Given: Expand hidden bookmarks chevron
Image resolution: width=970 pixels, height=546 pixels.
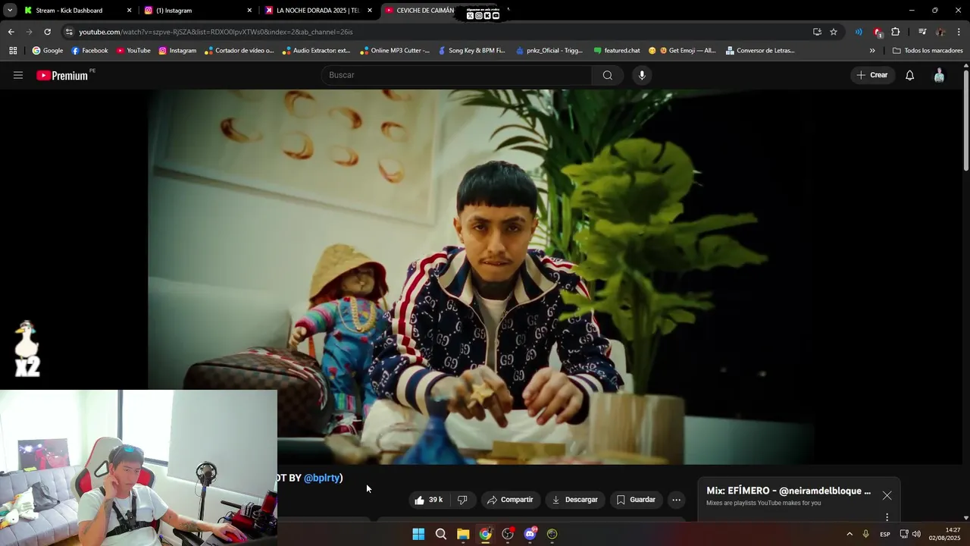Looking at the screenshot, I should tap(872, 51).
